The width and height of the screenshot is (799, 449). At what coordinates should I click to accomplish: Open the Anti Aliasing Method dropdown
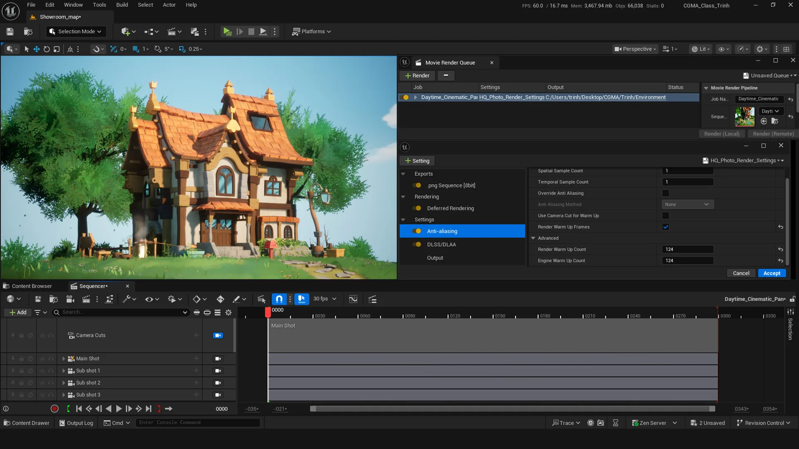coord(687,205)
